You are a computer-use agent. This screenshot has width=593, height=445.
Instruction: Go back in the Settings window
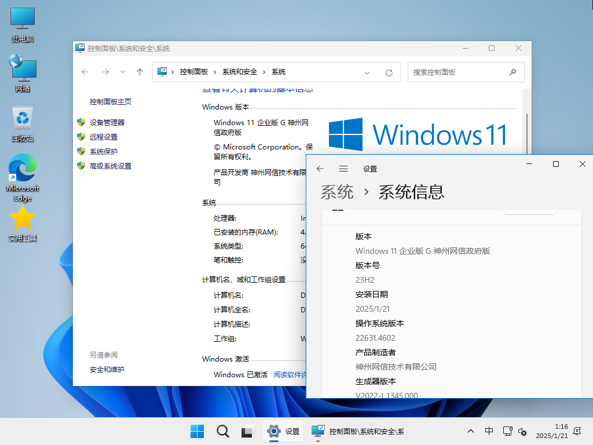click(320, 169)
